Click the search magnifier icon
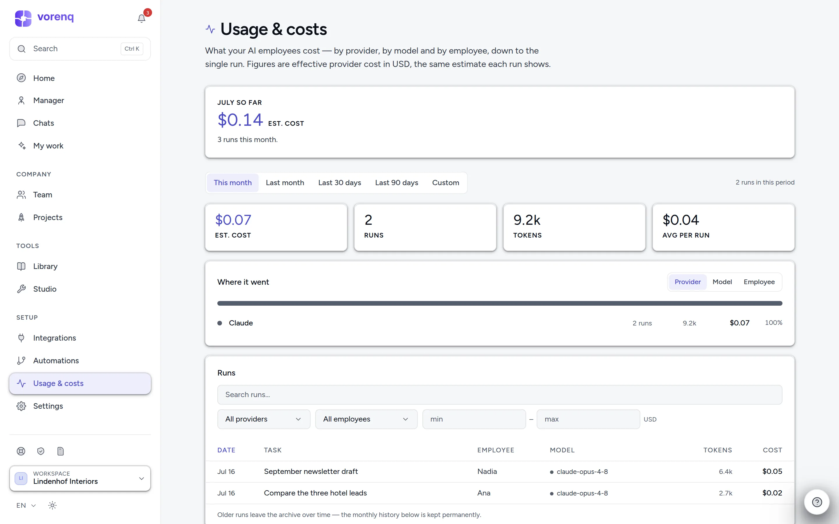The image size is (839, 524). [22, 49]
